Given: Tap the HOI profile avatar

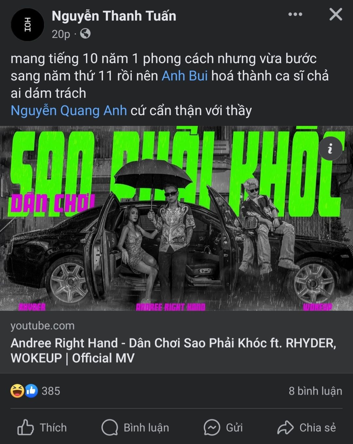Looking at the screenshot, I should (x=27, y=25).
